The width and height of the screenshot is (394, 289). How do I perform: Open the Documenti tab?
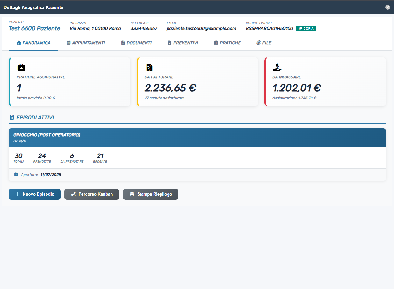136,43
